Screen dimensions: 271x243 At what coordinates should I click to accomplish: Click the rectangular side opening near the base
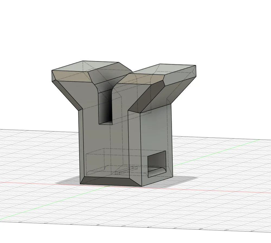[157, 164]
